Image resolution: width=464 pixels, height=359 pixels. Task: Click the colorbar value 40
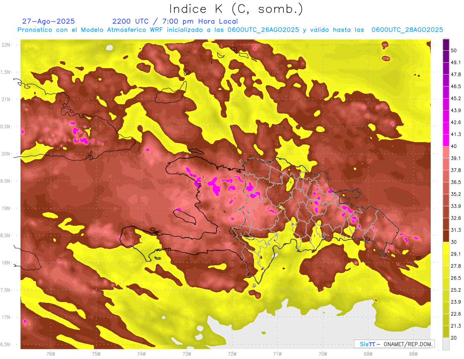tap(454, 146)
